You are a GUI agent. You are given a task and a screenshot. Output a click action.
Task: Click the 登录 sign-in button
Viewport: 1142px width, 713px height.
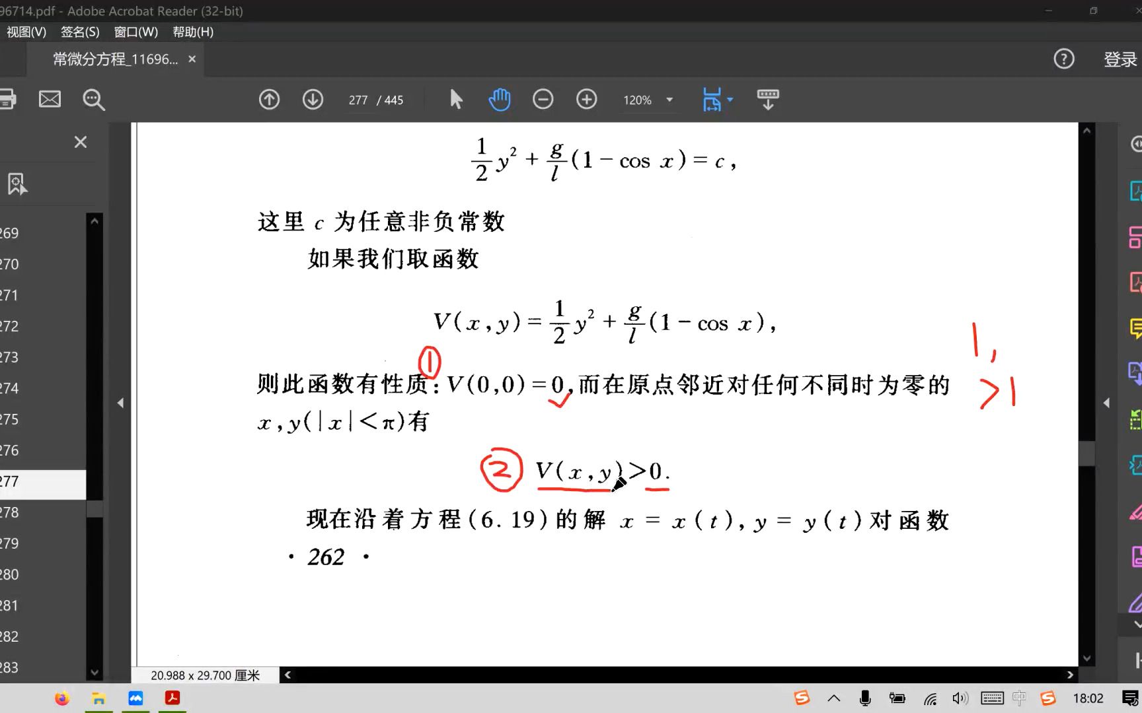1120,59
